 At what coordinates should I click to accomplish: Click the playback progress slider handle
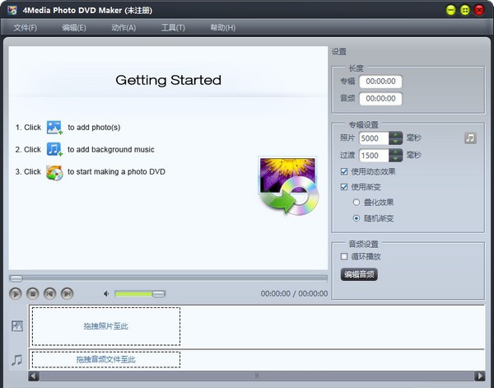16,278
